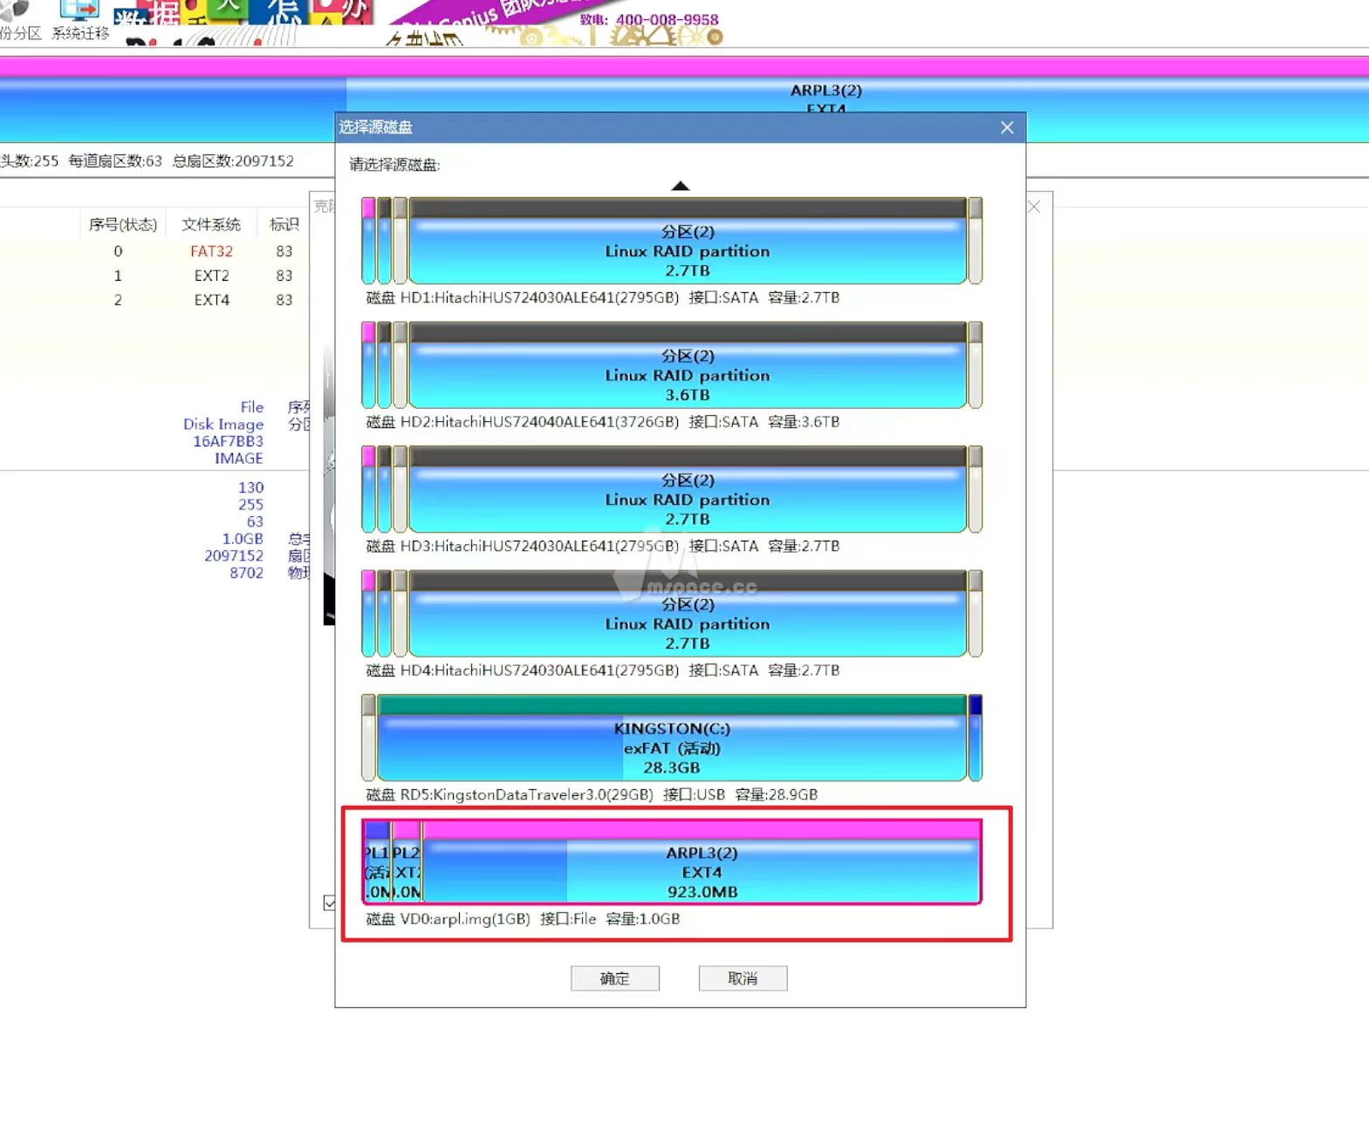This screenshot has width=1369, height=1130.
Task: Click the 文件系统 column header
Action: (211, 225)
